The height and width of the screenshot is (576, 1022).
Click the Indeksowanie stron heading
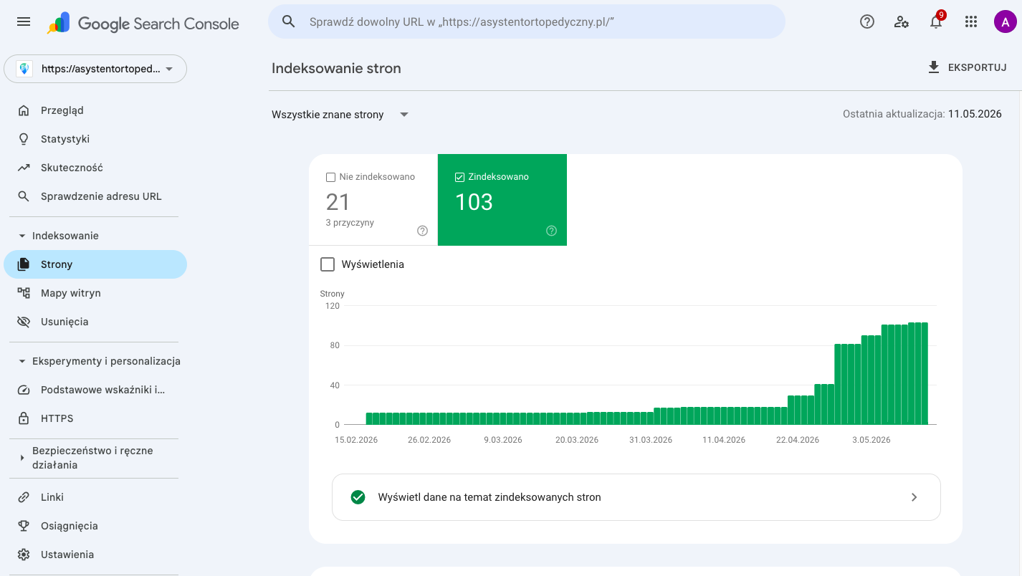(x=336, y=69)
